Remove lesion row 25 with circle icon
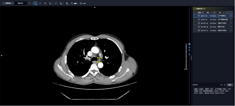 [231, 26]
